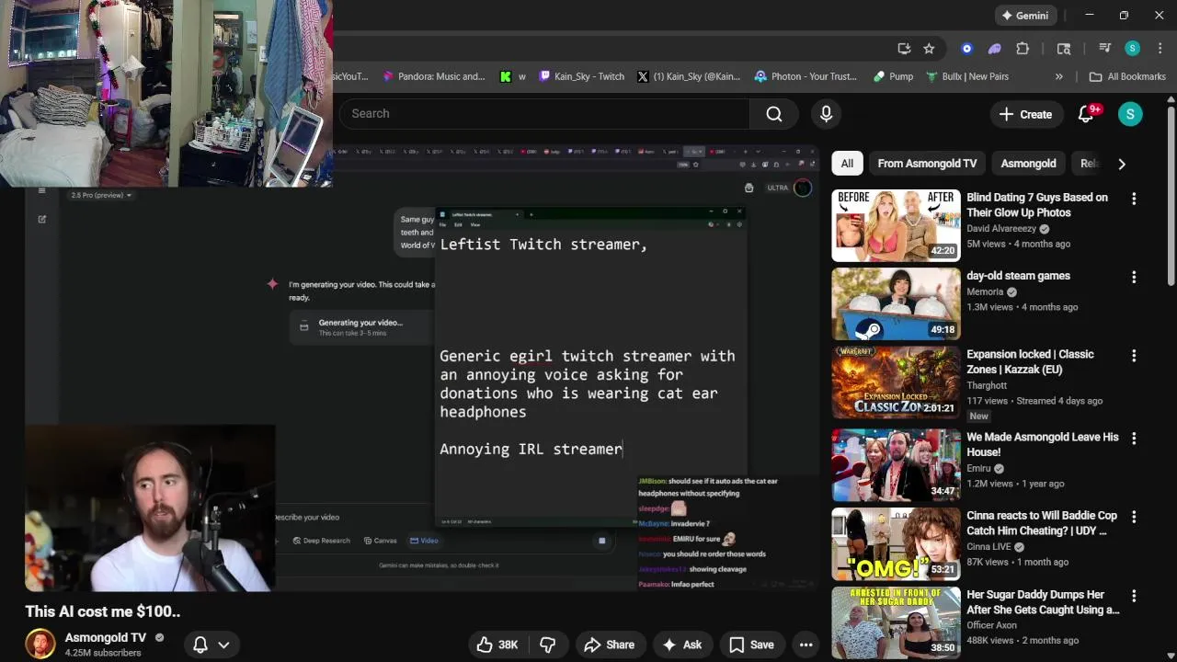The height and width of the screenshot is (662, 1177).
Task: Open the Extensions puzzle-piece menu
Action: click(1023, 49)
